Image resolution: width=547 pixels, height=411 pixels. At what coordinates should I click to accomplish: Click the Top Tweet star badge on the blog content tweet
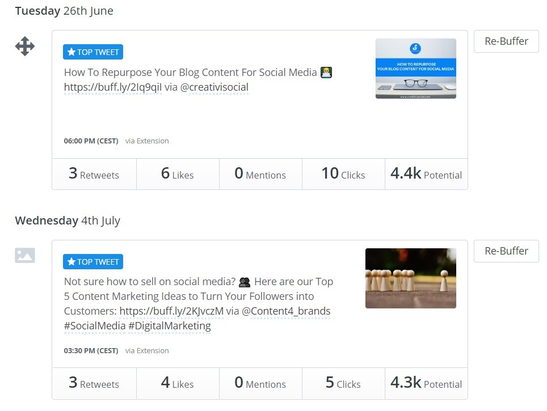point(93,52)
